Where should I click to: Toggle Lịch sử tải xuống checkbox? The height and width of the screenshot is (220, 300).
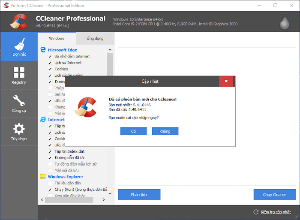tap(50, 75)
